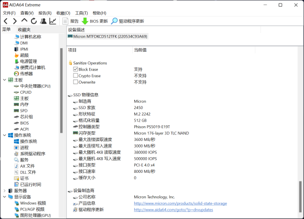Select BIOS in the tree
The image size is (304, 219).
[x=21, y=123]
